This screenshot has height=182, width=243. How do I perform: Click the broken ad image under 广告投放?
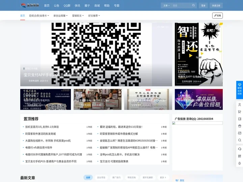197,123
